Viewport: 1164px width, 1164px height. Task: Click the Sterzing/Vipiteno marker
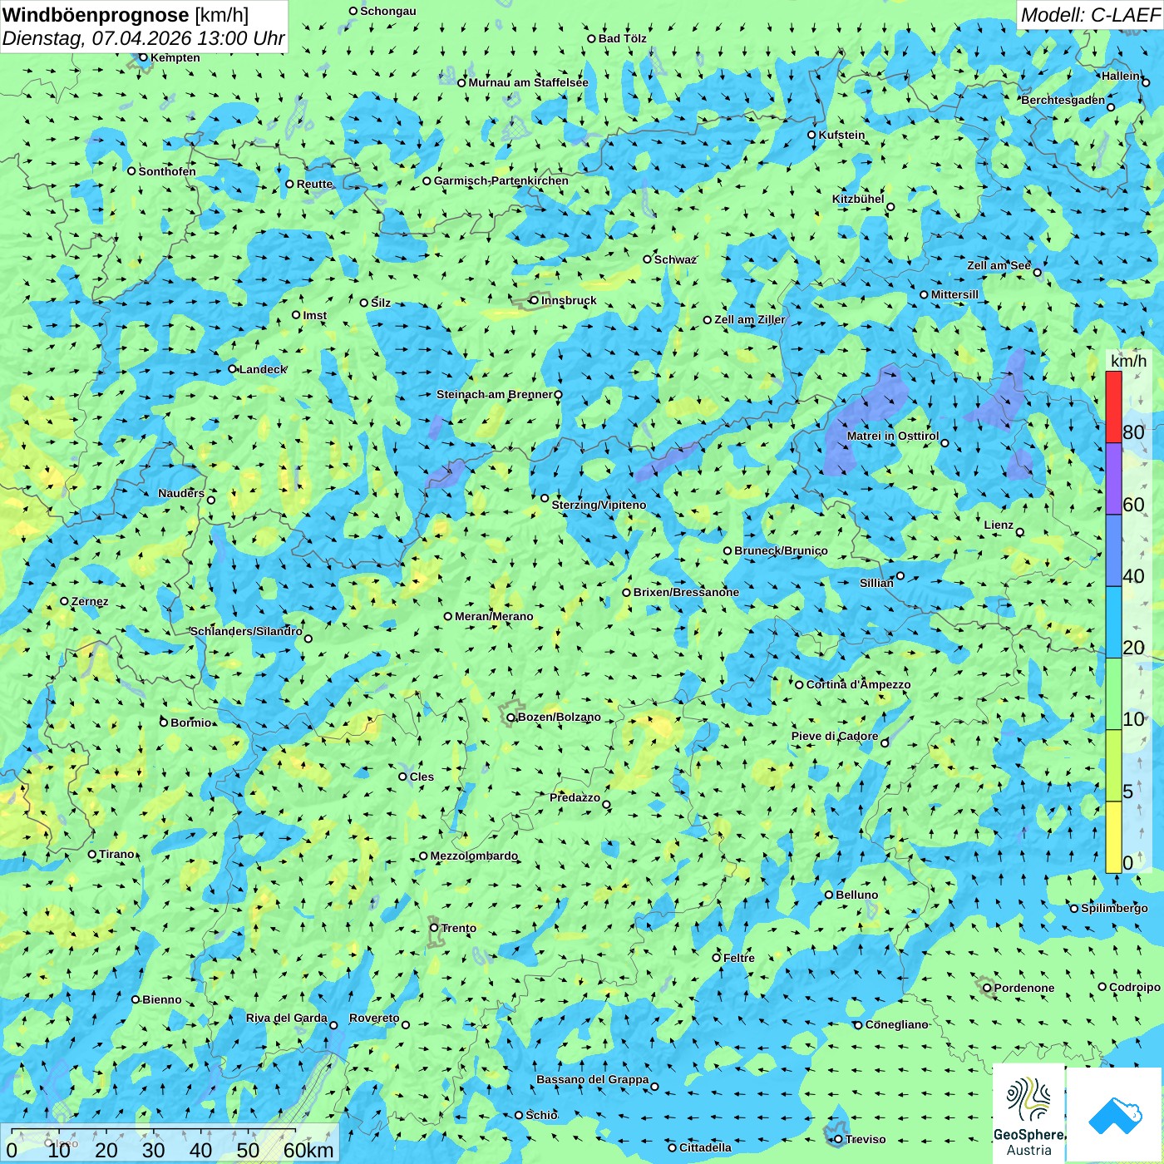545,498
